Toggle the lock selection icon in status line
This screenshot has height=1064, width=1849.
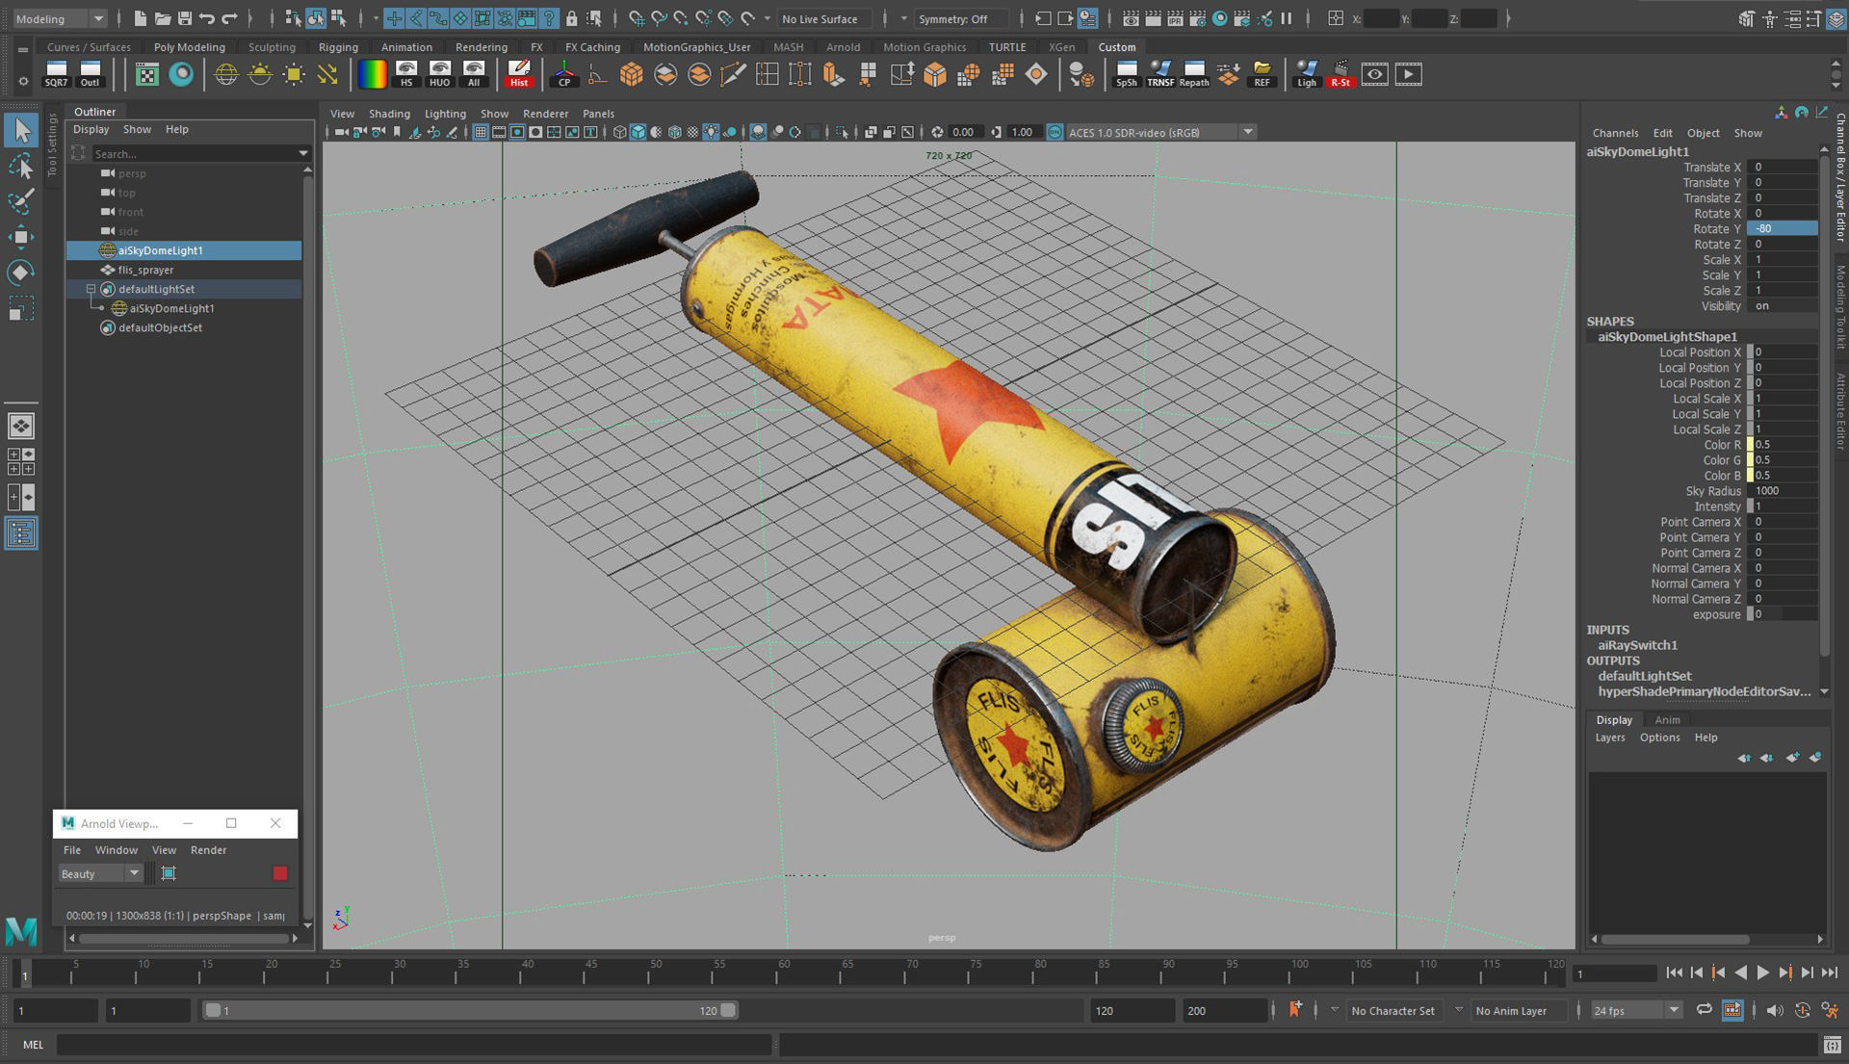572,18
